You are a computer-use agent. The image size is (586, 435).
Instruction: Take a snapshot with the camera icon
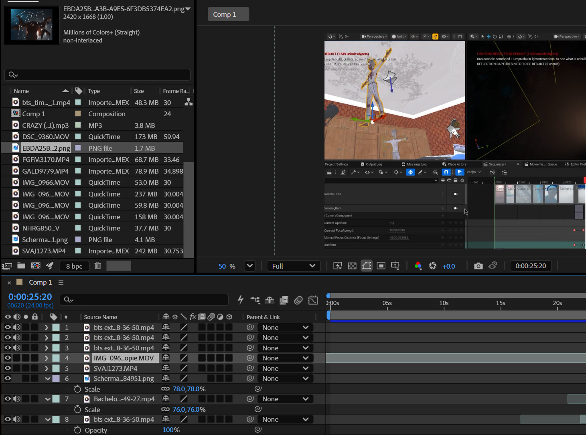pyautogui.click(x=478, y=266)
